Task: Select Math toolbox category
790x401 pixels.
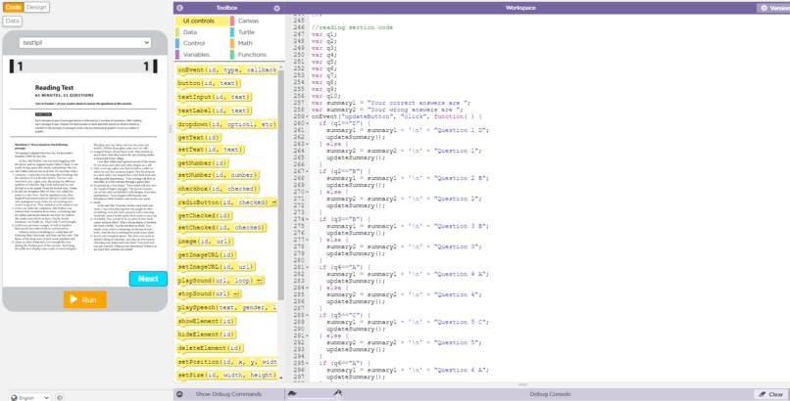Action: point(245,43)
